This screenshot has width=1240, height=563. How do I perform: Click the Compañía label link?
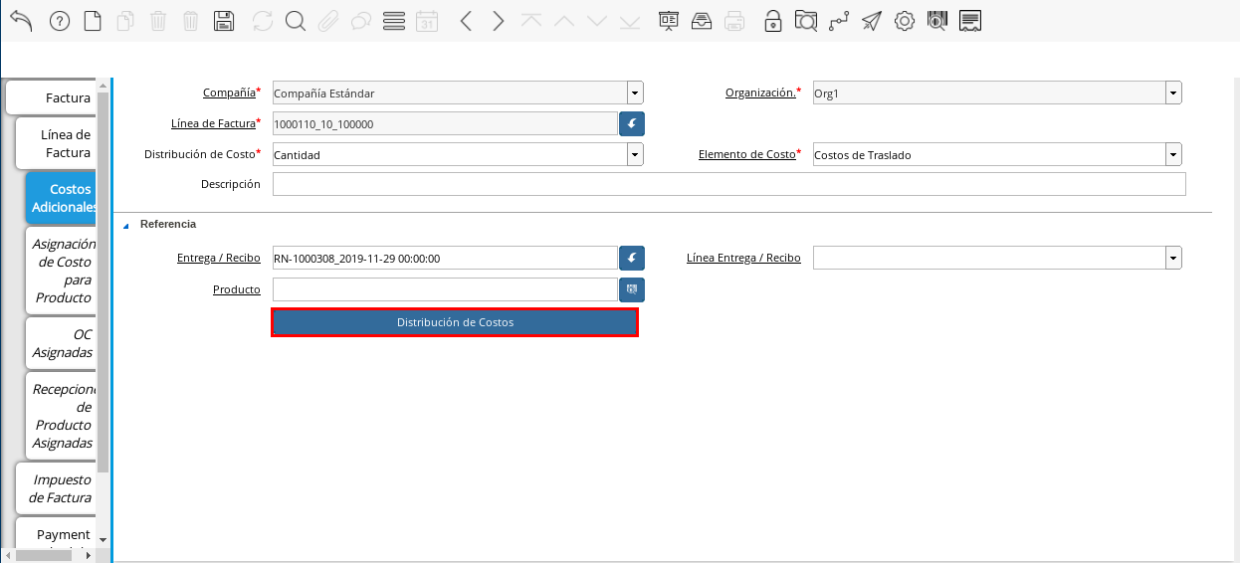click(x=229, y=93)
